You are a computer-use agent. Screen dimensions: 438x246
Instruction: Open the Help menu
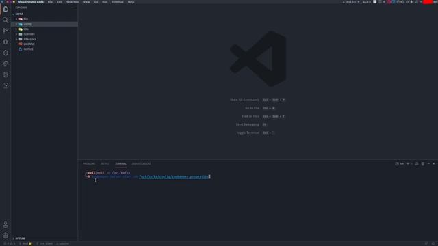(131, 2)
